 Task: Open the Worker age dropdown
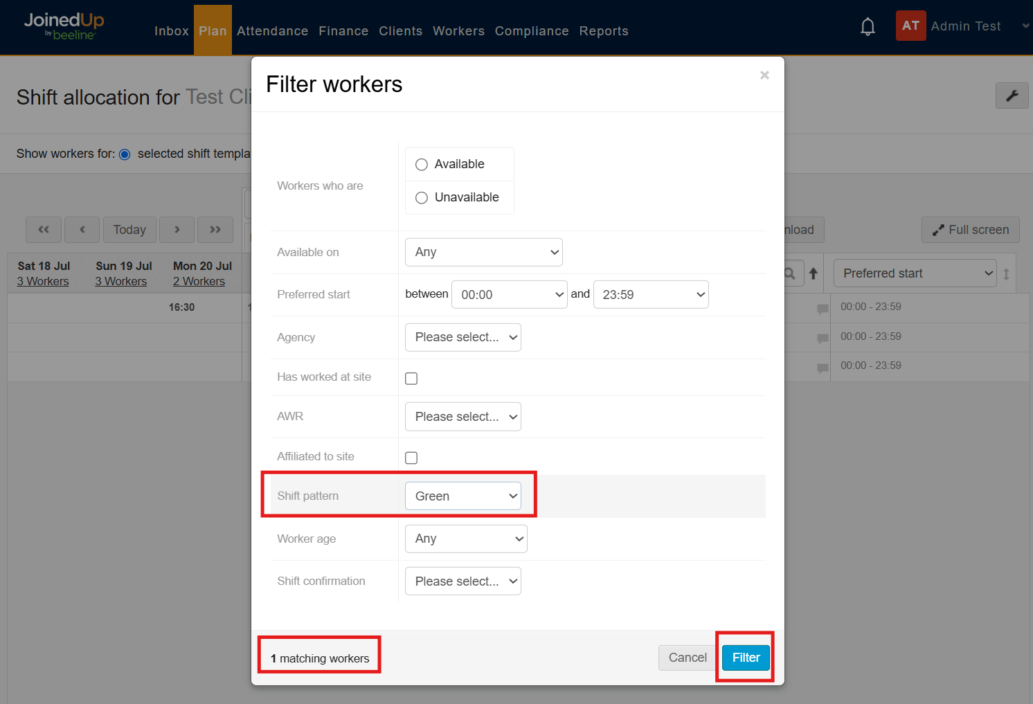coord(466,539)
